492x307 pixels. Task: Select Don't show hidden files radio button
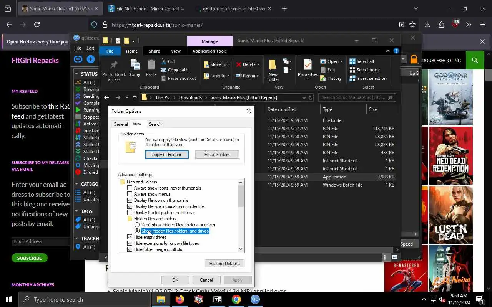coord(137,225)
